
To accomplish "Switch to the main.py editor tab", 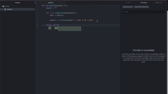I will [x=51, y=3].
